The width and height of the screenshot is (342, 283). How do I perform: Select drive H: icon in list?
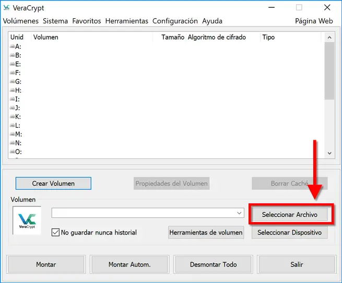click(x=12, y=90)
